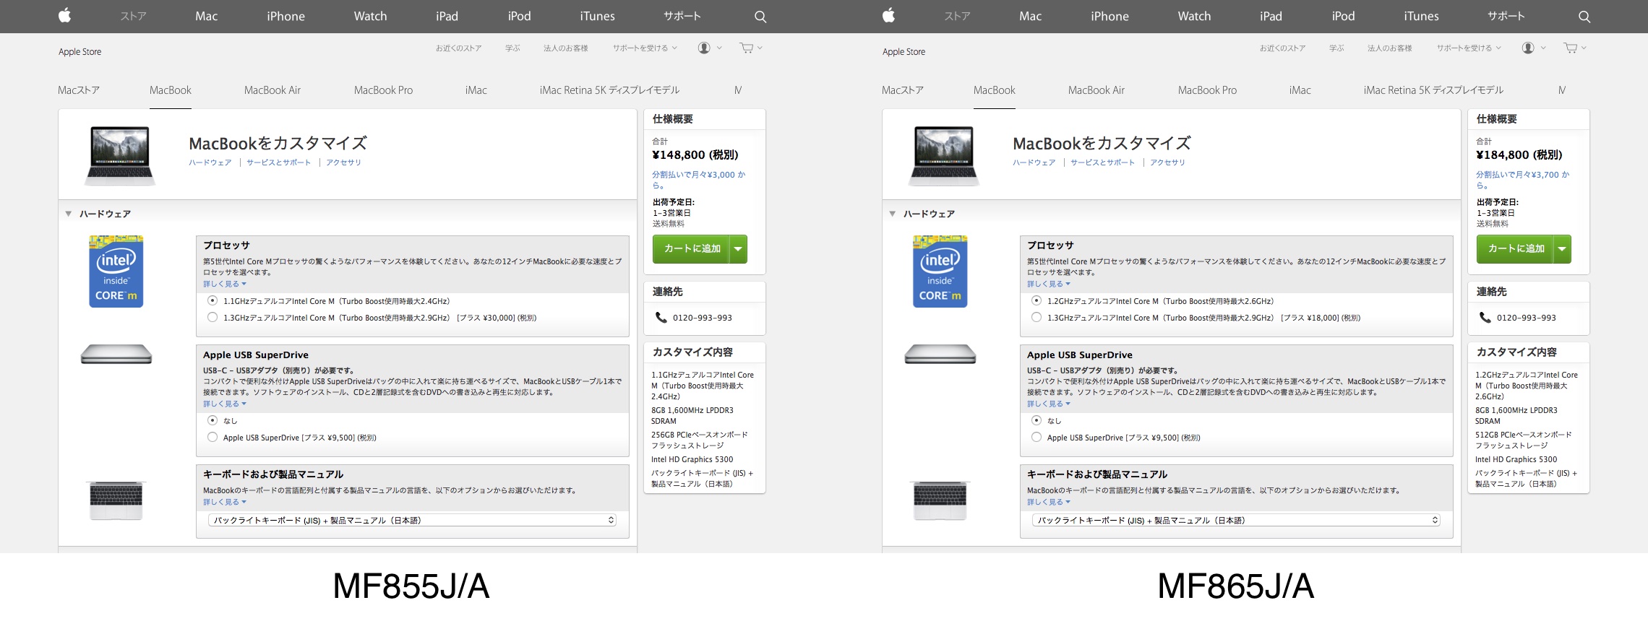Open 法人のお客様 on the MF865J/A page
This screenshot has height=621, width=1648.
point(1389,48)
